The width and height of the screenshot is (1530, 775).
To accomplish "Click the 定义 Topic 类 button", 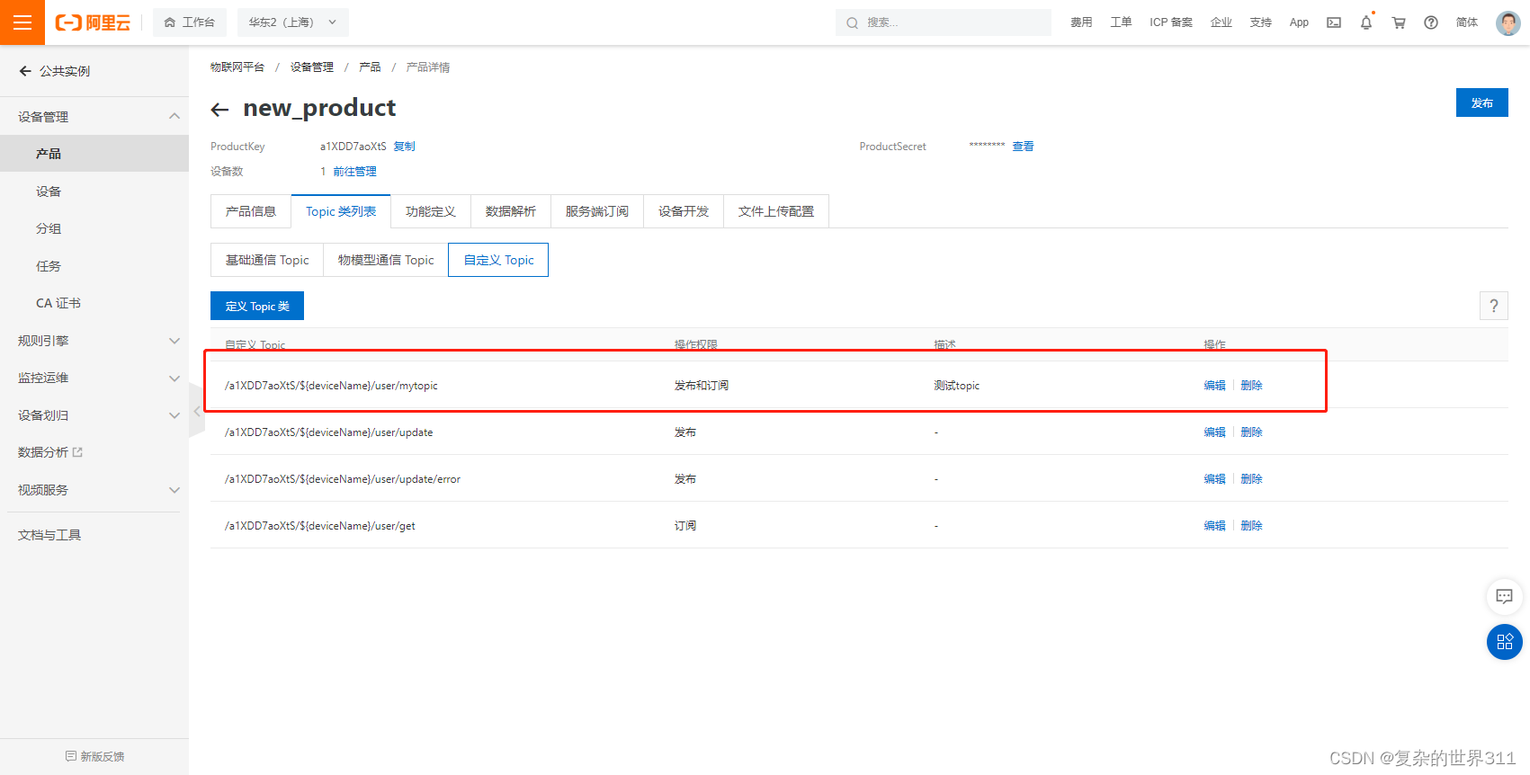I will pos(257,306).
